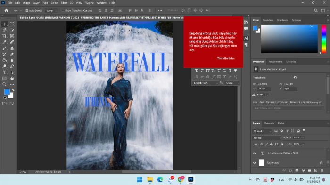Toggle Strikethrough in Character panel
Image resolution: width=330 pixels, height=185 pixels.
point(235,71)
